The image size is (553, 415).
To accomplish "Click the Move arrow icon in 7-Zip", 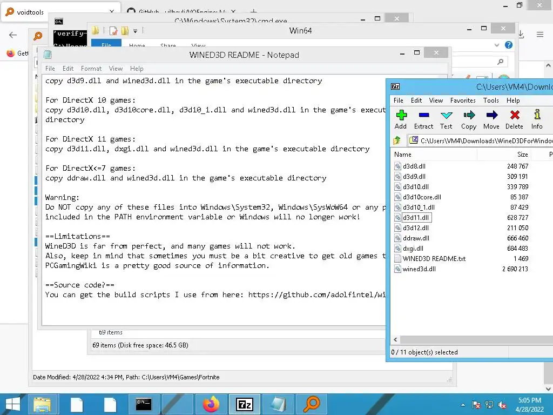I will coord(491,119).
